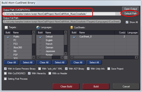The width and height of the screenshot is (142, 92).
Task: Click the CueSheets panel icon
Action: pyautogui.click(x=72, y=27)
